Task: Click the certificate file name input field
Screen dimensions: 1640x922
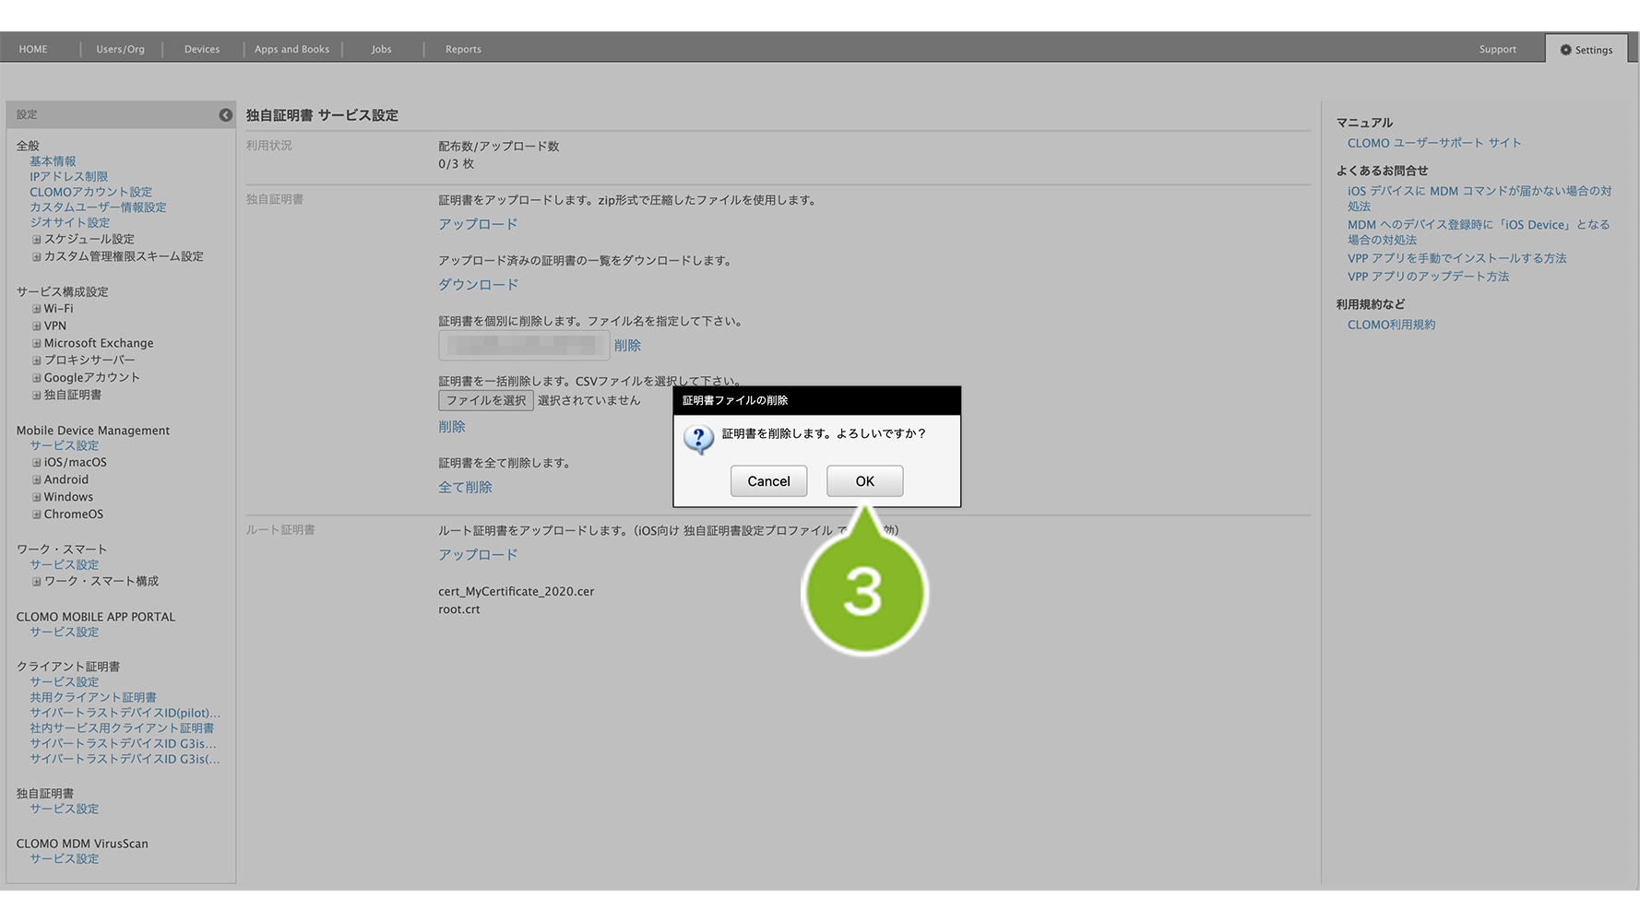Action: point(523,346)
